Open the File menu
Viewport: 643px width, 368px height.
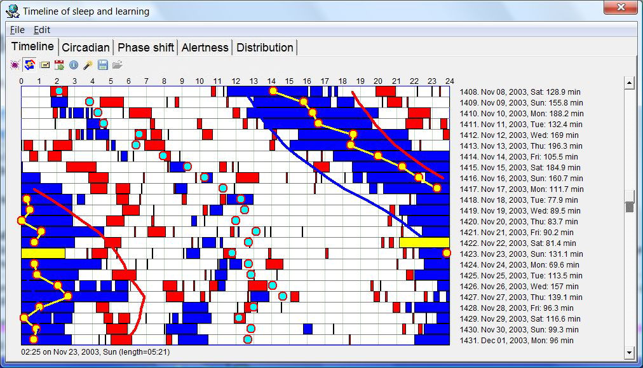(18, 30)
